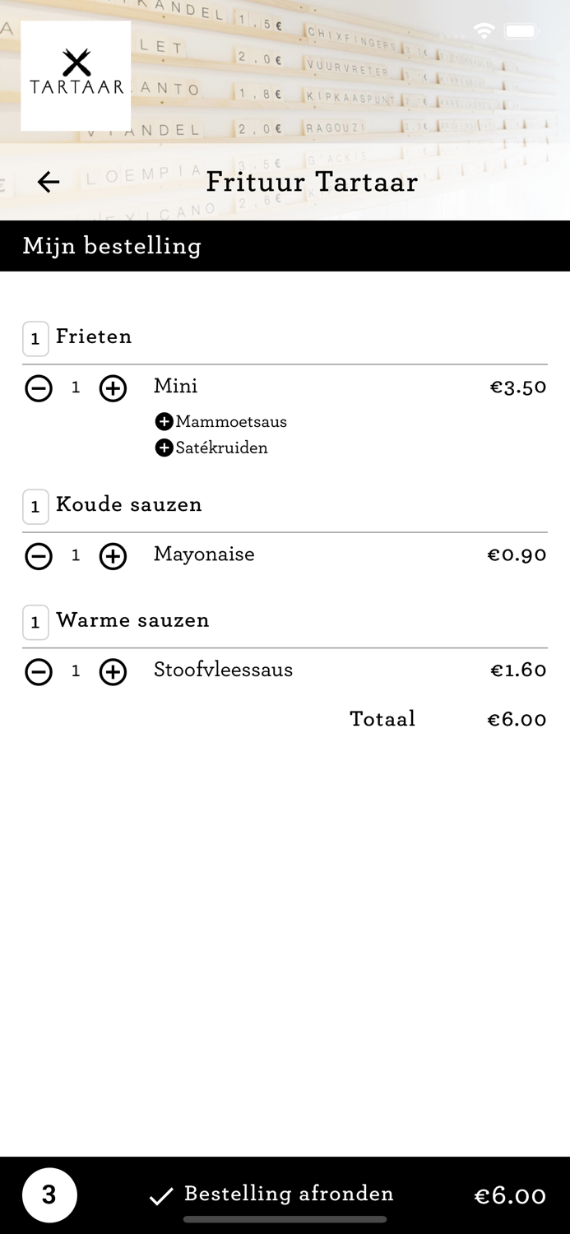This screenshot has height=1234, width=570.
Task: Increase Mayonaise quantity
Action: coord(113,557)
